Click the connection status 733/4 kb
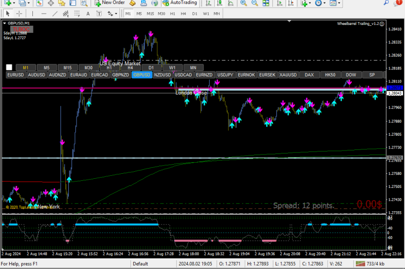 (x=370, y=264)
